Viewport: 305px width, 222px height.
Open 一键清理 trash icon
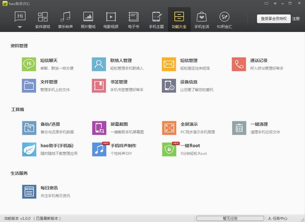coord(239,128)
